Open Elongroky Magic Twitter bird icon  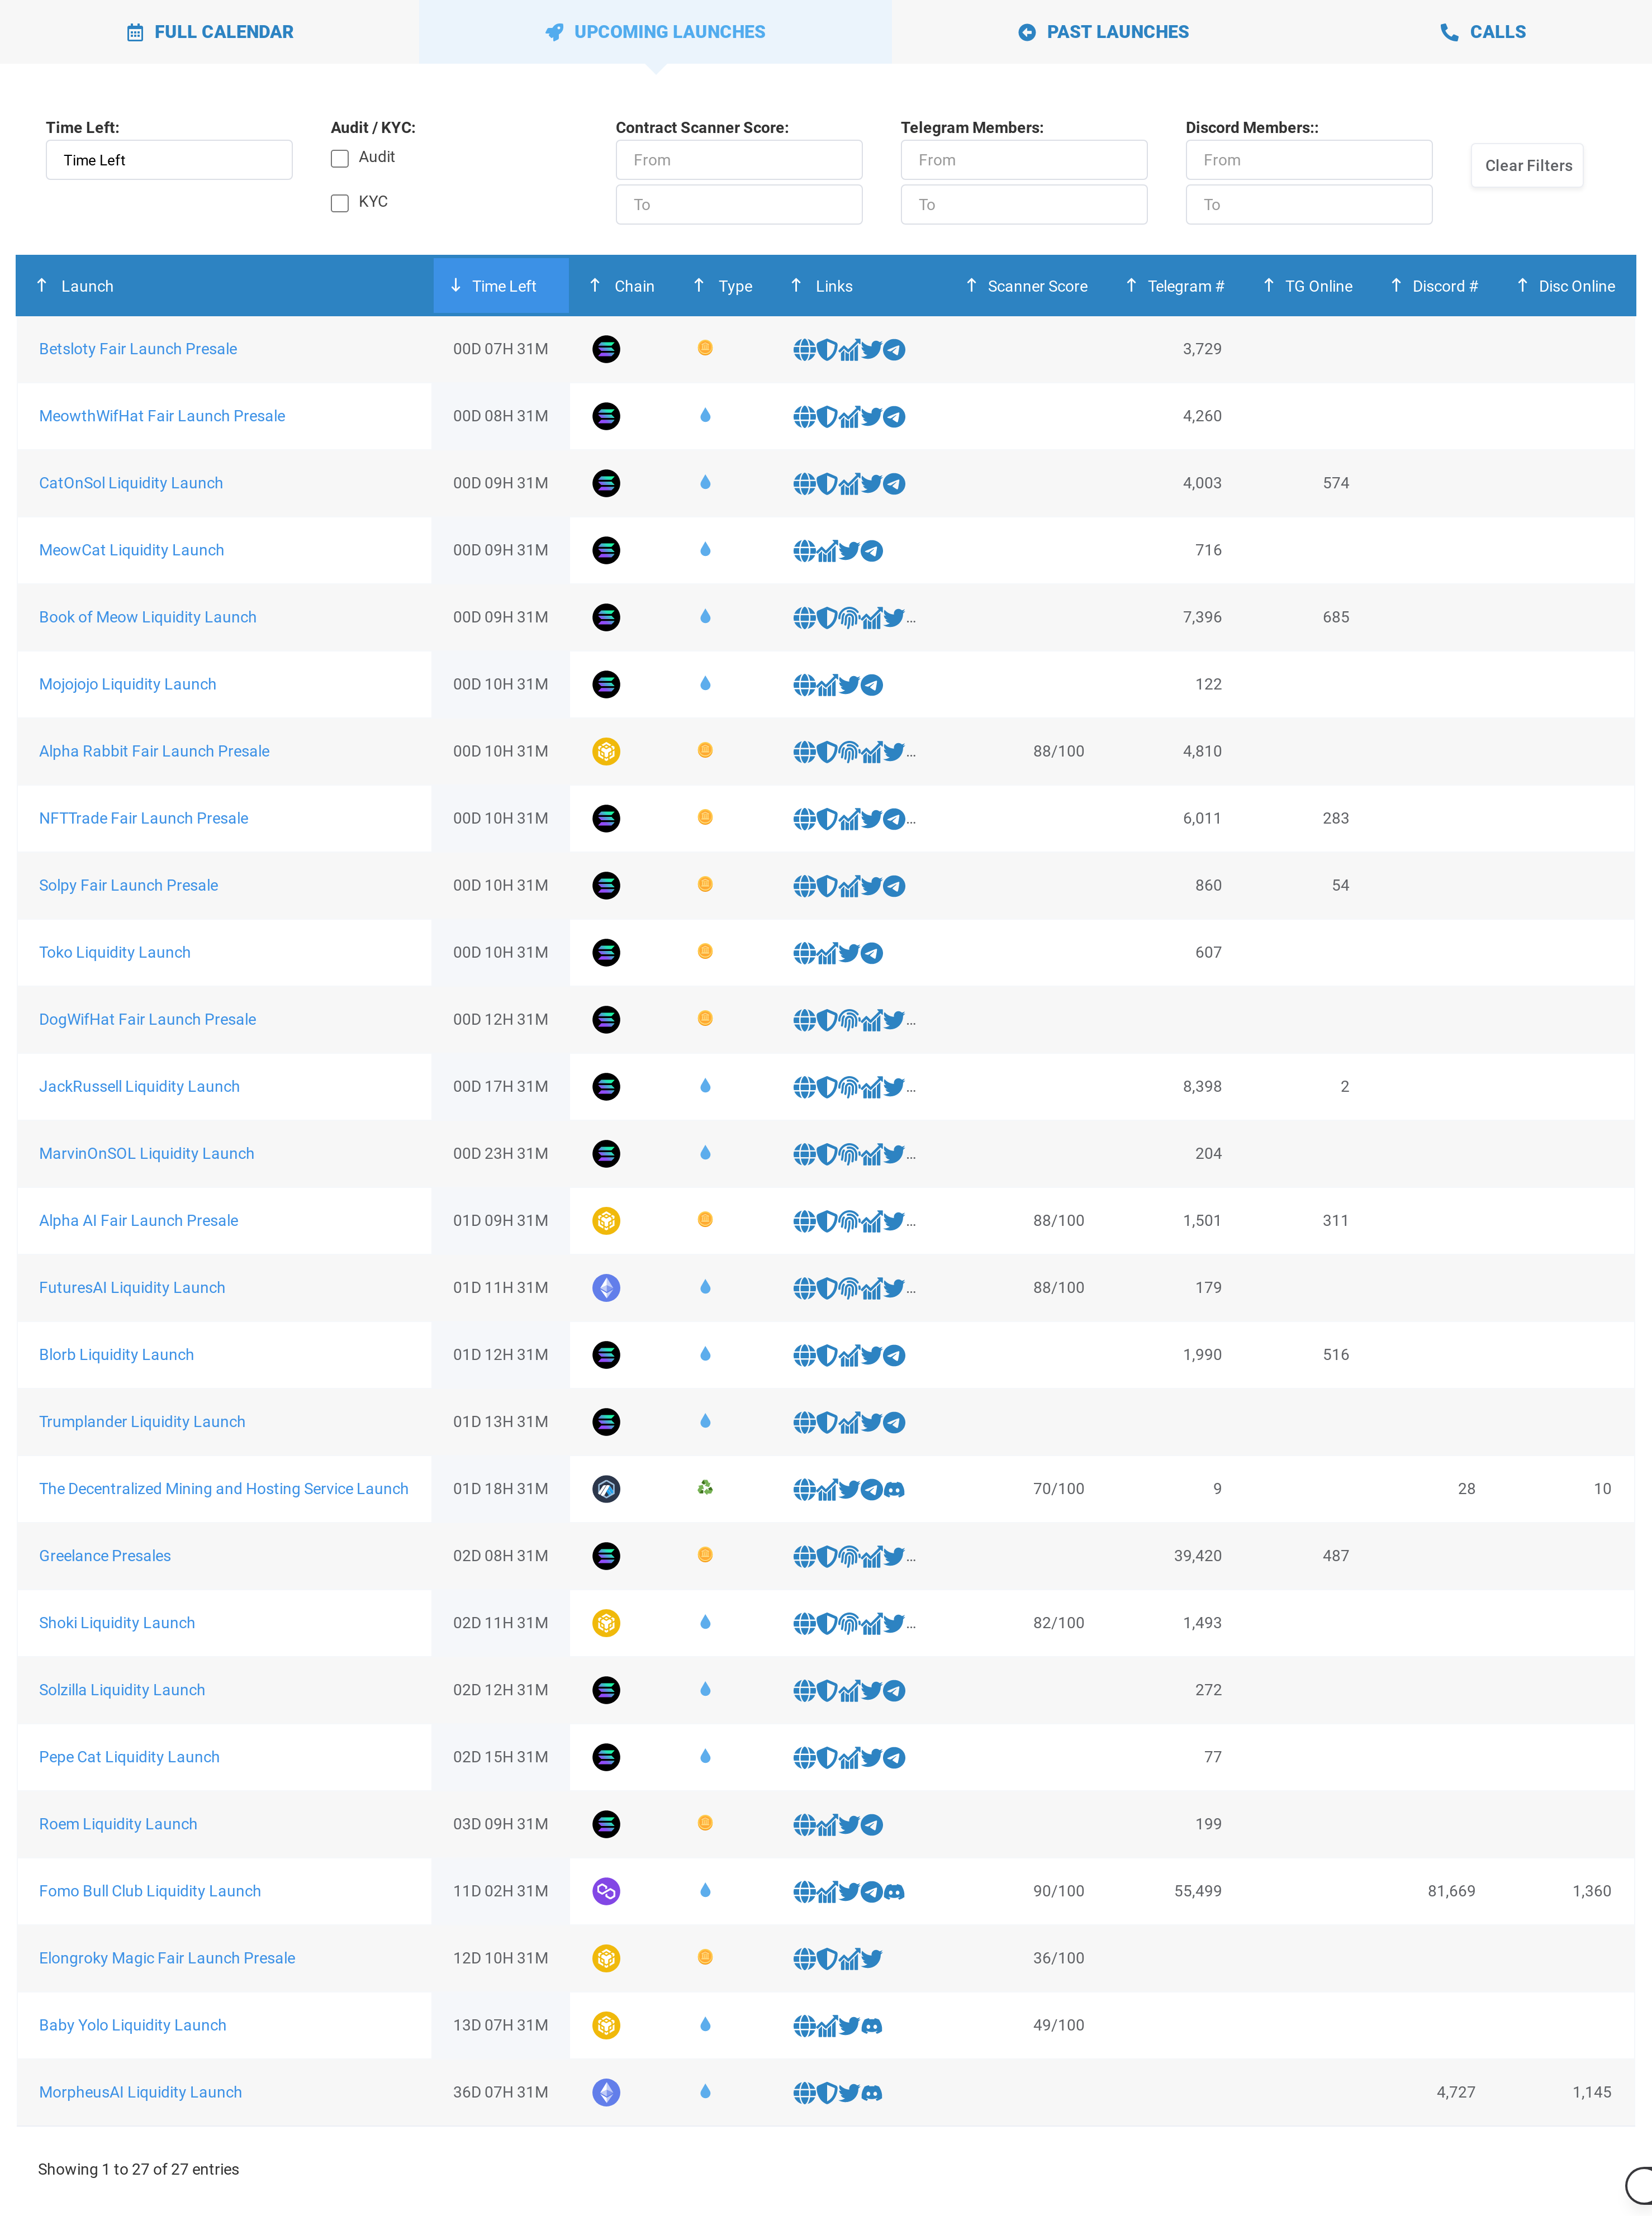(872, 1958)
